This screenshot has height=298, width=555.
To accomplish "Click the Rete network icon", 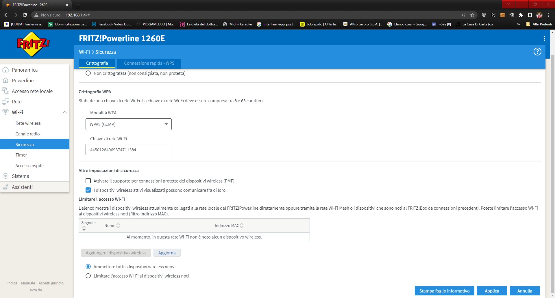I will tap(5, 102).
